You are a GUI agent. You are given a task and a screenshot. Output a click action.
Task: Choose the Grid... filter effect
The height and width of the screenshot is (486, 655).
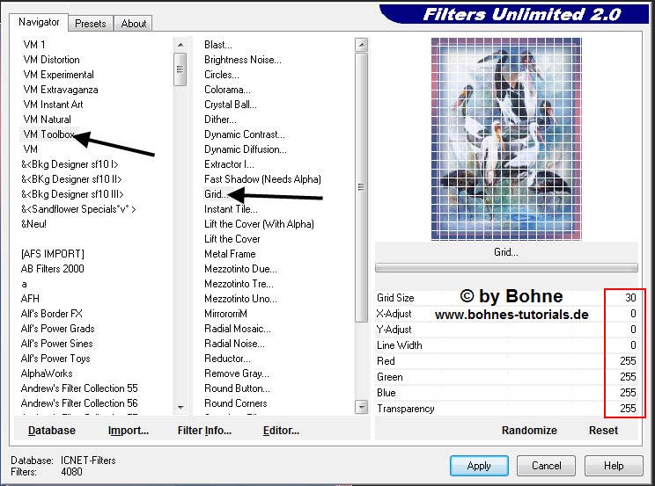point(216,194)
